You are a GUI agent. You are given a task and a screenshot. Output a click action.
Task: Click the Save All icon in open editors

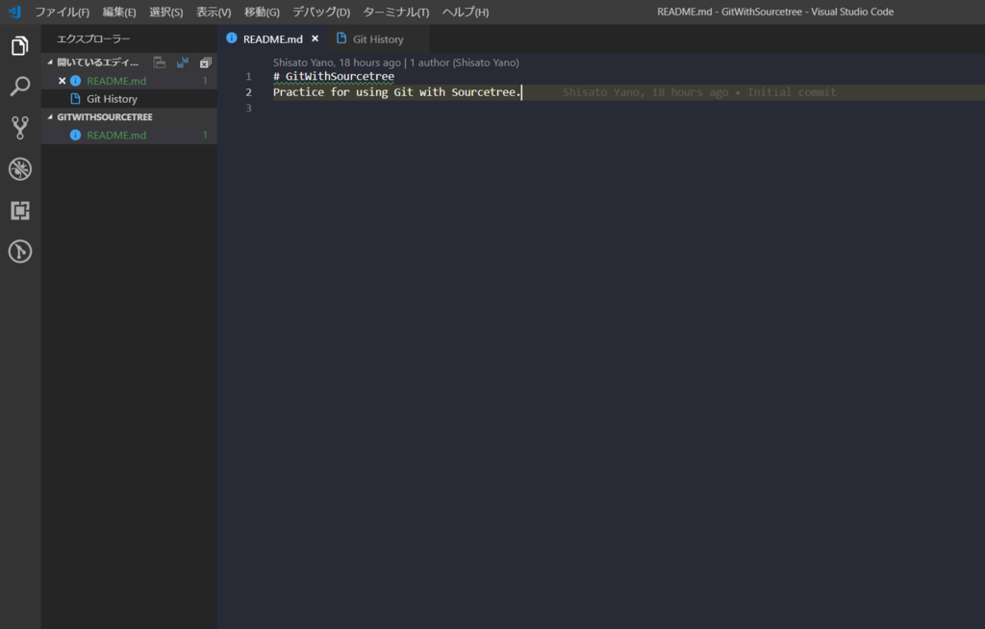click(182, 63)
